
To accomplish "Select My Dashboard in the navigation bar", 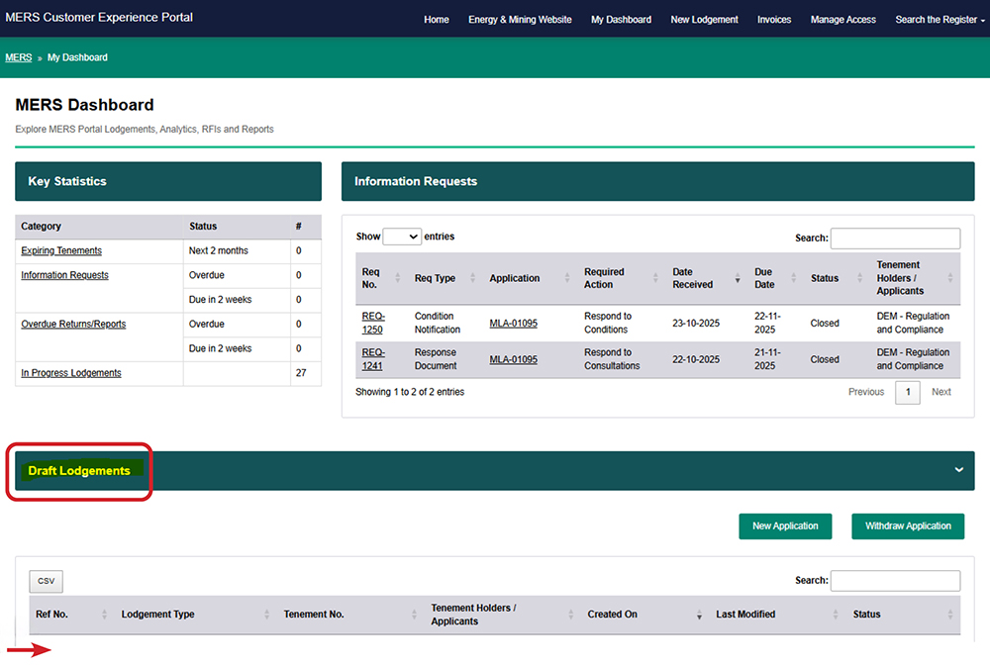I will pos(621,20).
